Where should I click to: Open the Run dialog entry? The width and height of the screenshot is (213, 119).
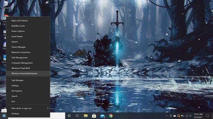[x=28, y=102]
